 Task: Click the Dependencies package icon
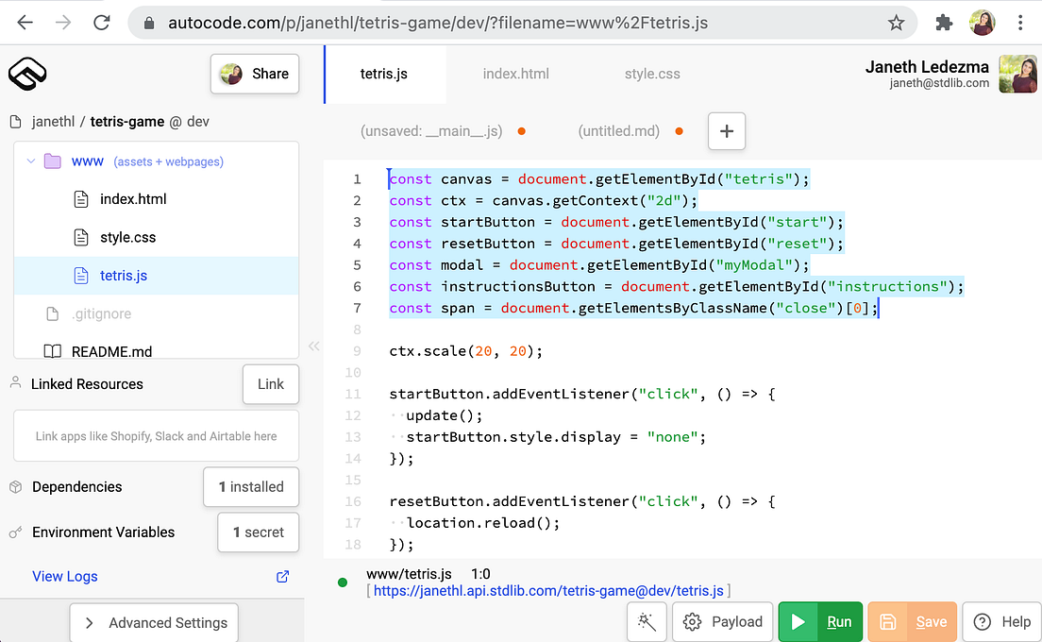tap(16, 486)
